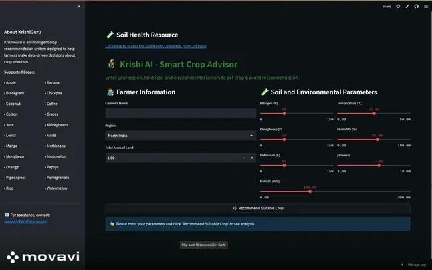The image size is (432, 270).
Task: Click the mail icon beside 'For assistance, contact'
Action: coord(7,215)
